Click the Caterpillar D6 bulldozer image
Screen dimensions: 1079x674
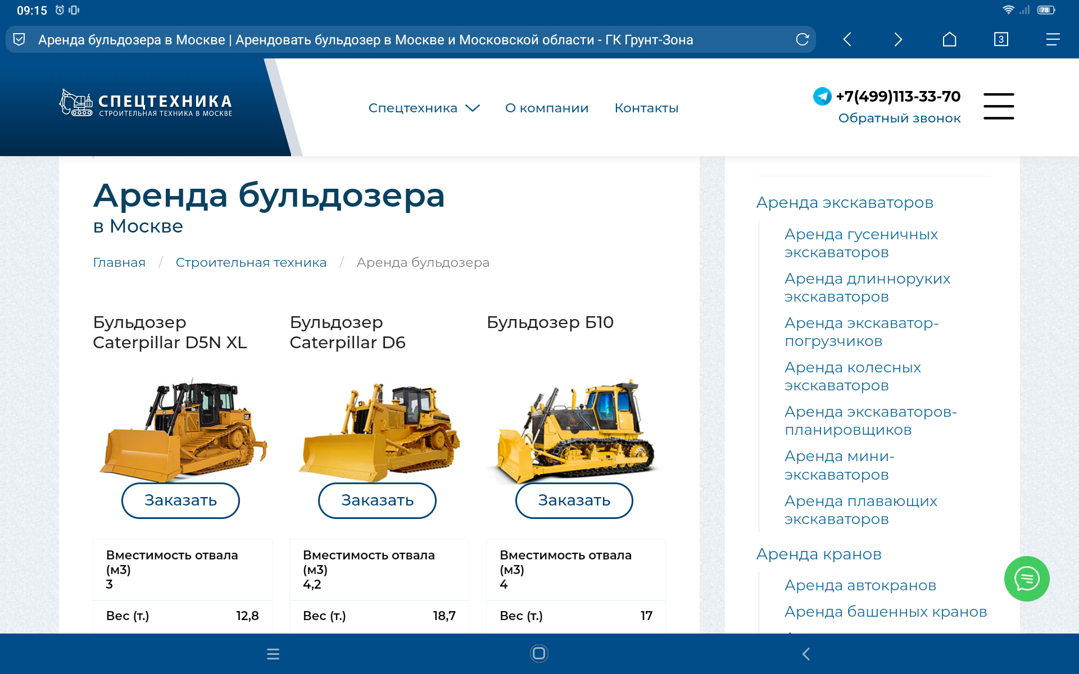(379, 430)
